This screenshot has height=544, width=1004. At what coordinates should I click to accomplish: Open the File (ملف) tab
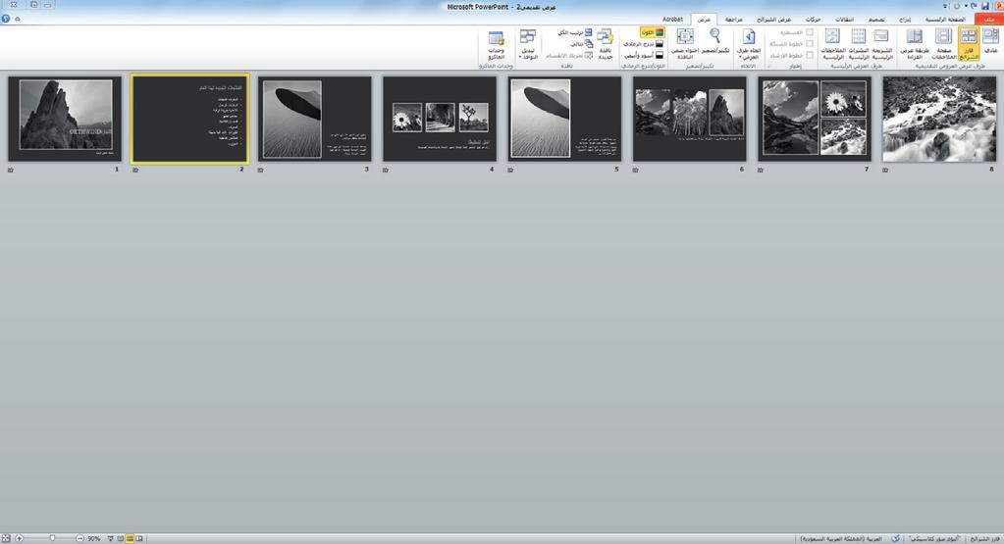tap(989, 20)
